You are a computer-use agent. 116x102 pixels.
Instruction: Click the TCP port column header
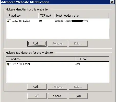coord(46,16)
